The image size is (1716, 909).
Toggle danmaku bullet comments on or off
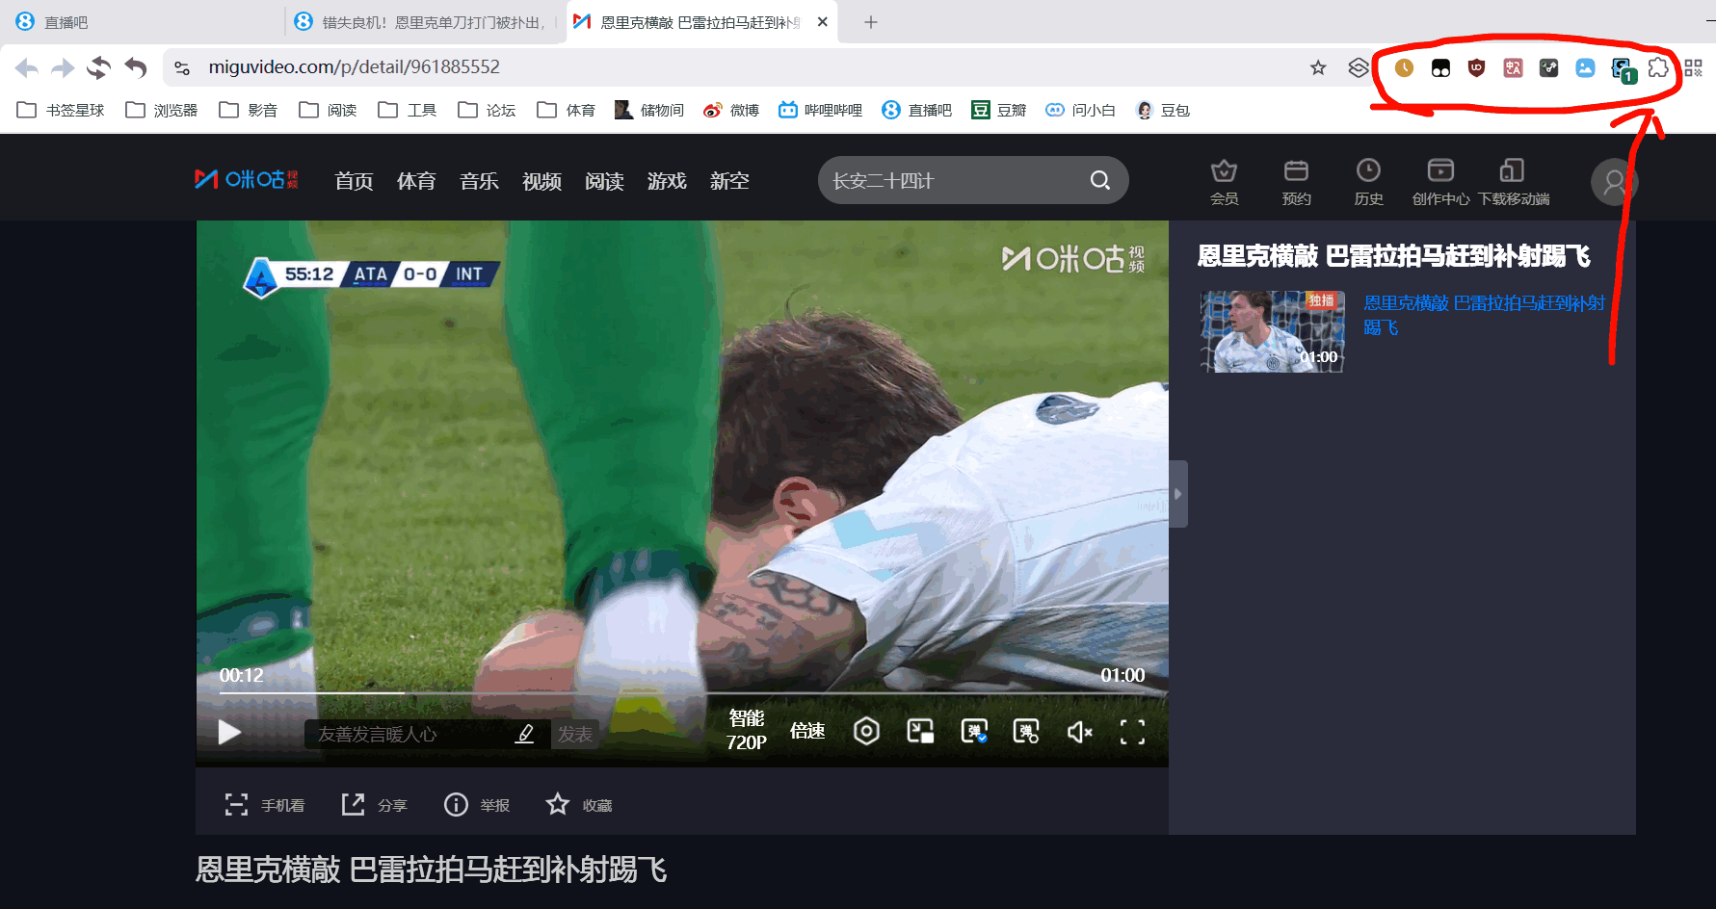tap(974, 732)
